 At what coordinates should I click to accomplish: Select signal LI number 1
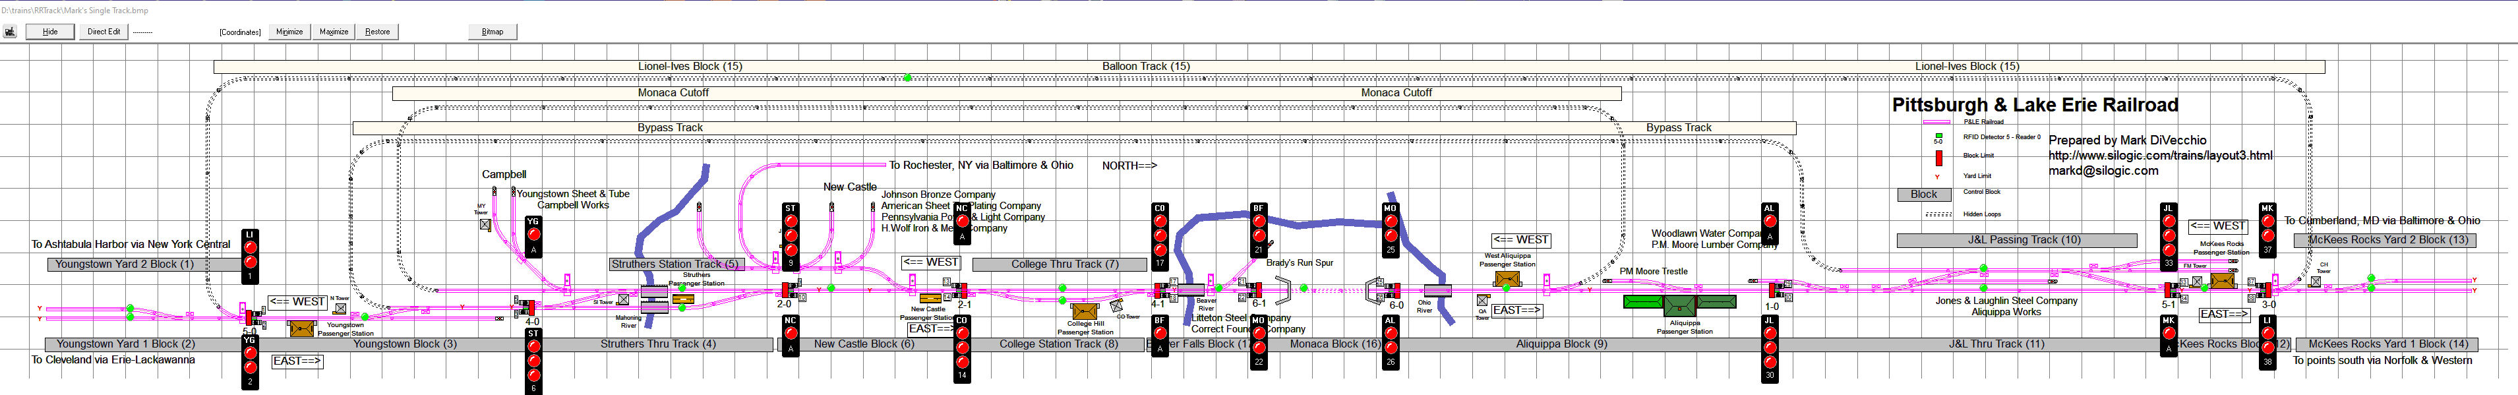(249, 256)
